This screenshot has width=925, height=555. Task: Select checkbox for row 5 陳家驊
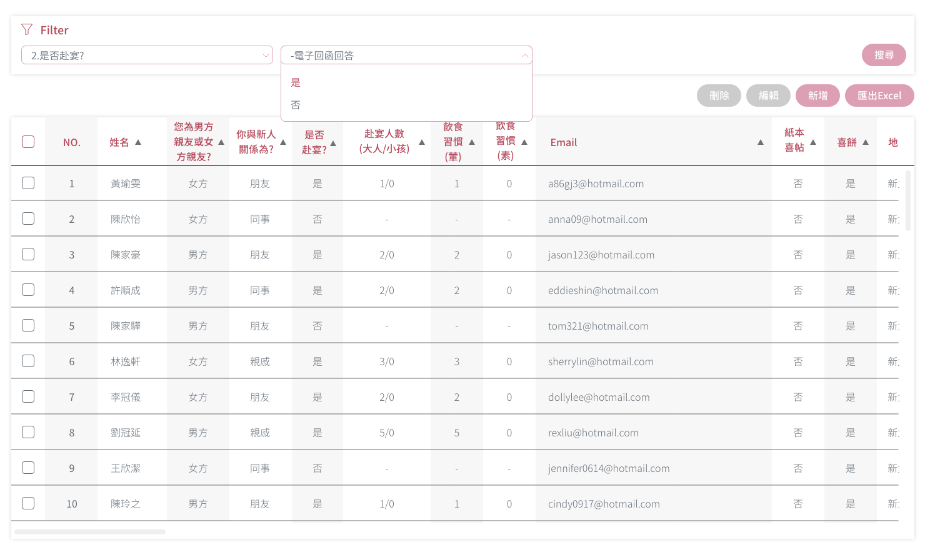tap(28, 325)
